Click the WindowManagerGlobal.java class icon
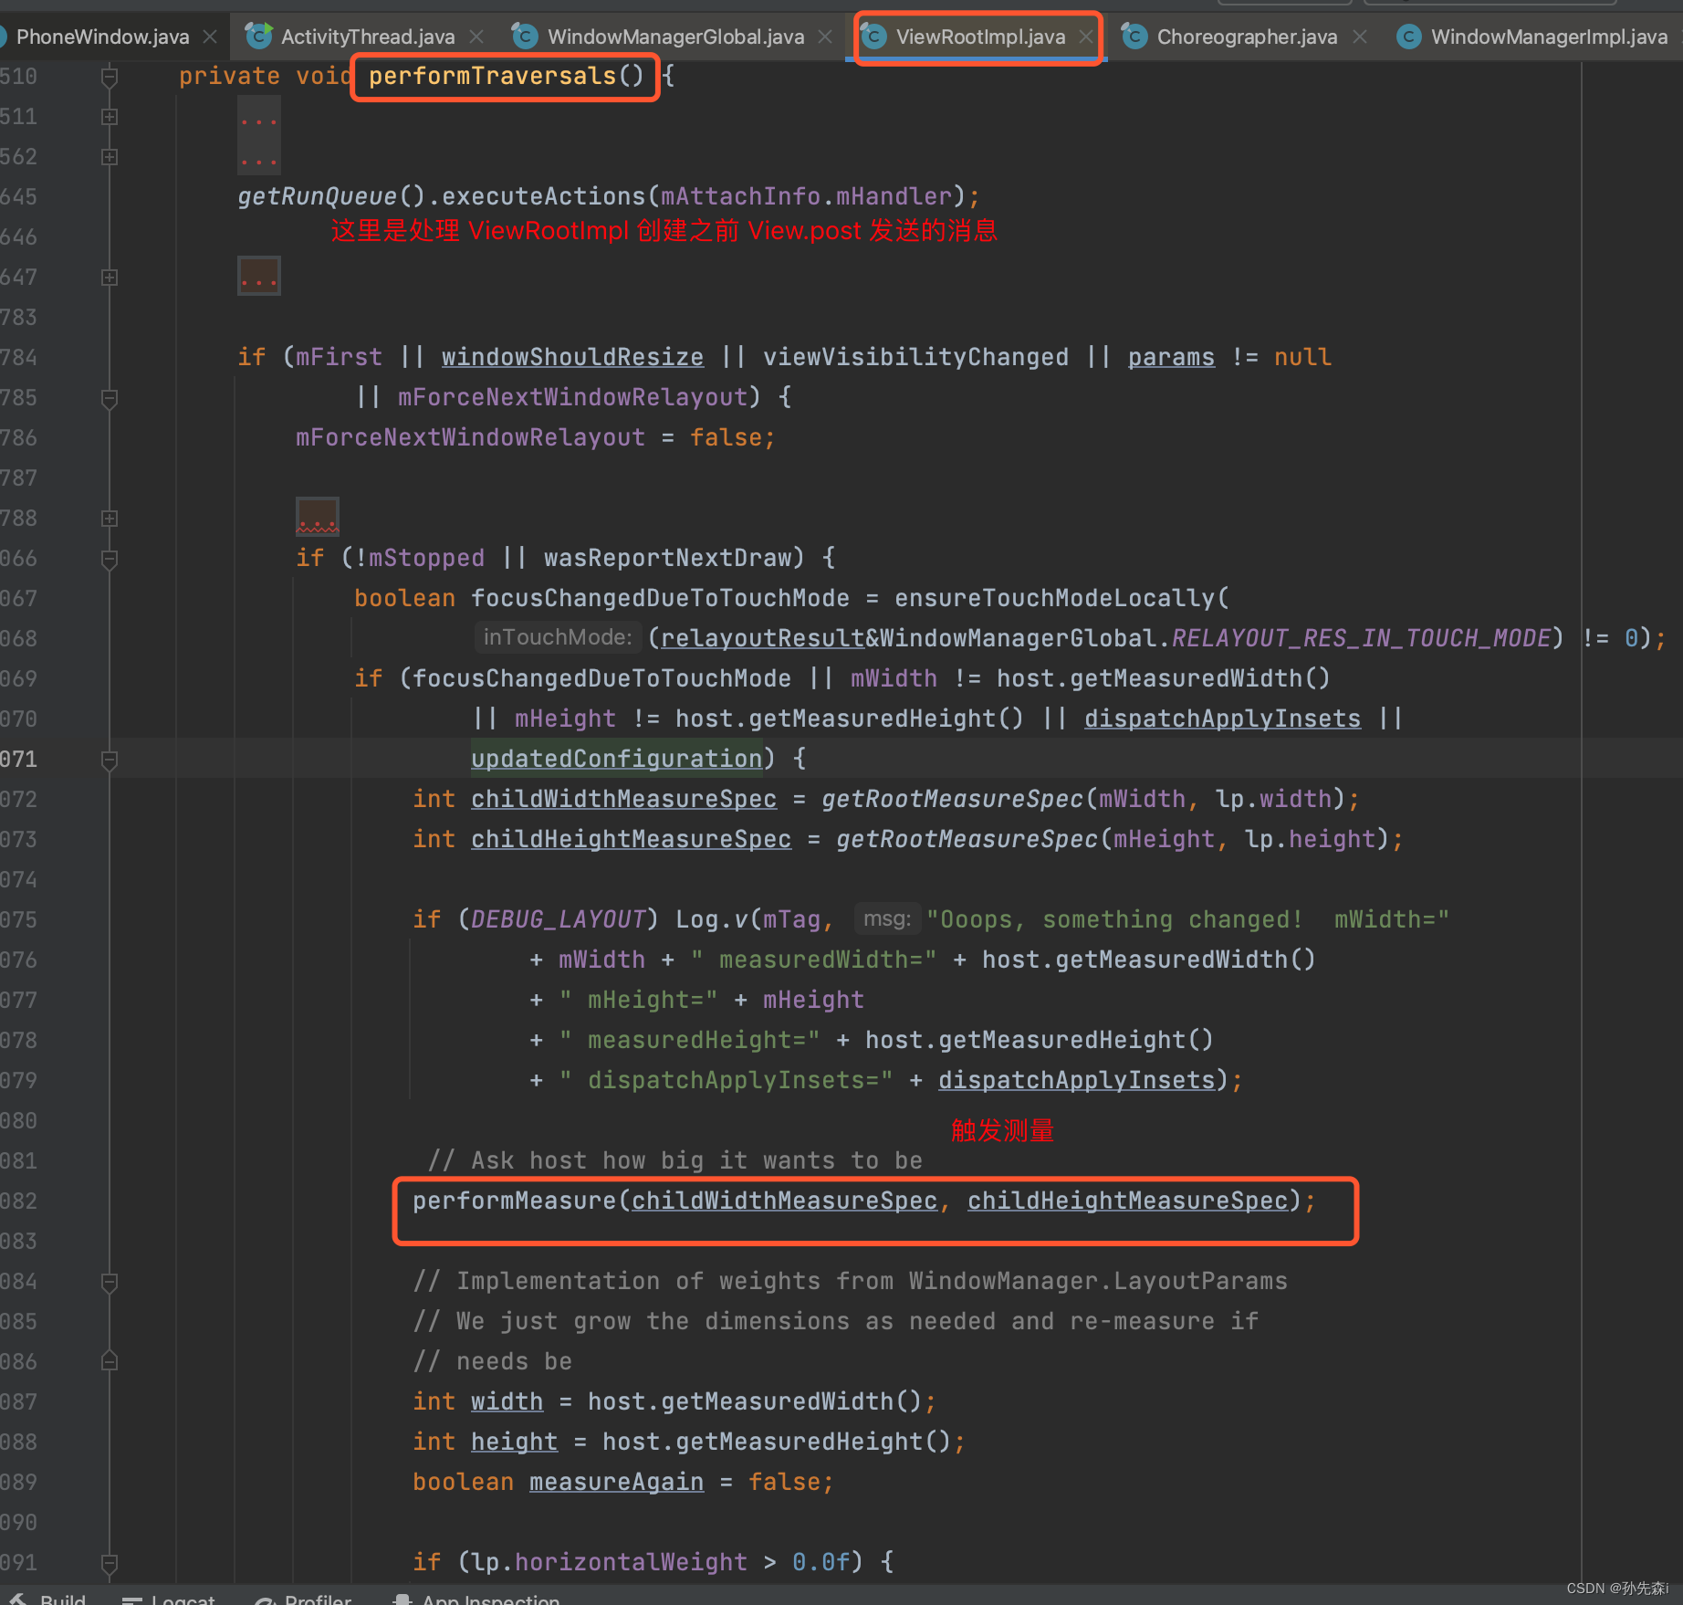1683x1605 pixels. [524, 36]
